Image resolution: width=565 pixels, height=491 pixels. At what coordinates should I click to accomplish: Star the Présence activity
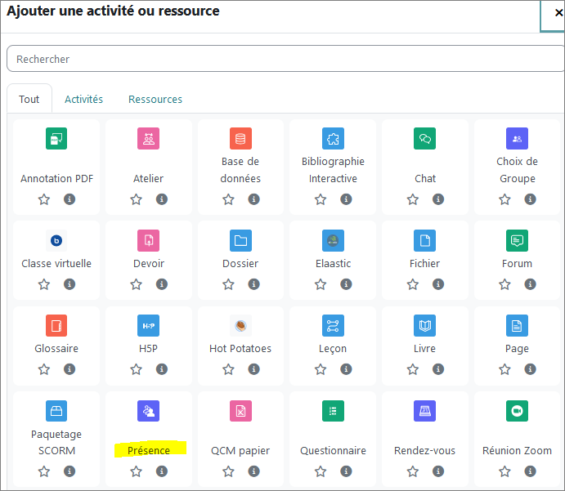[x=137, y=471]
